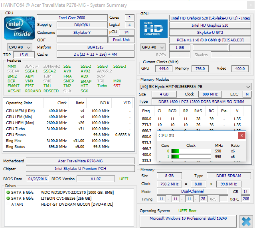
Task: Click the Dual-Channel mode field
Action: 192,191
